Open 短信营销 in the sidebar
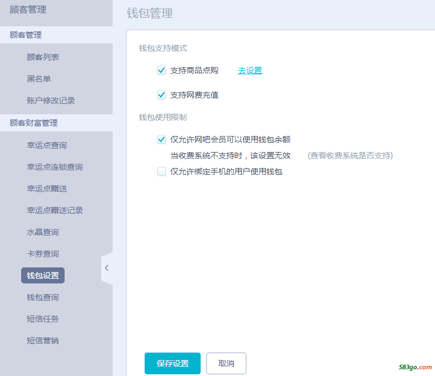Viewport: 435px width, 376px height. [x=43, y=340]
